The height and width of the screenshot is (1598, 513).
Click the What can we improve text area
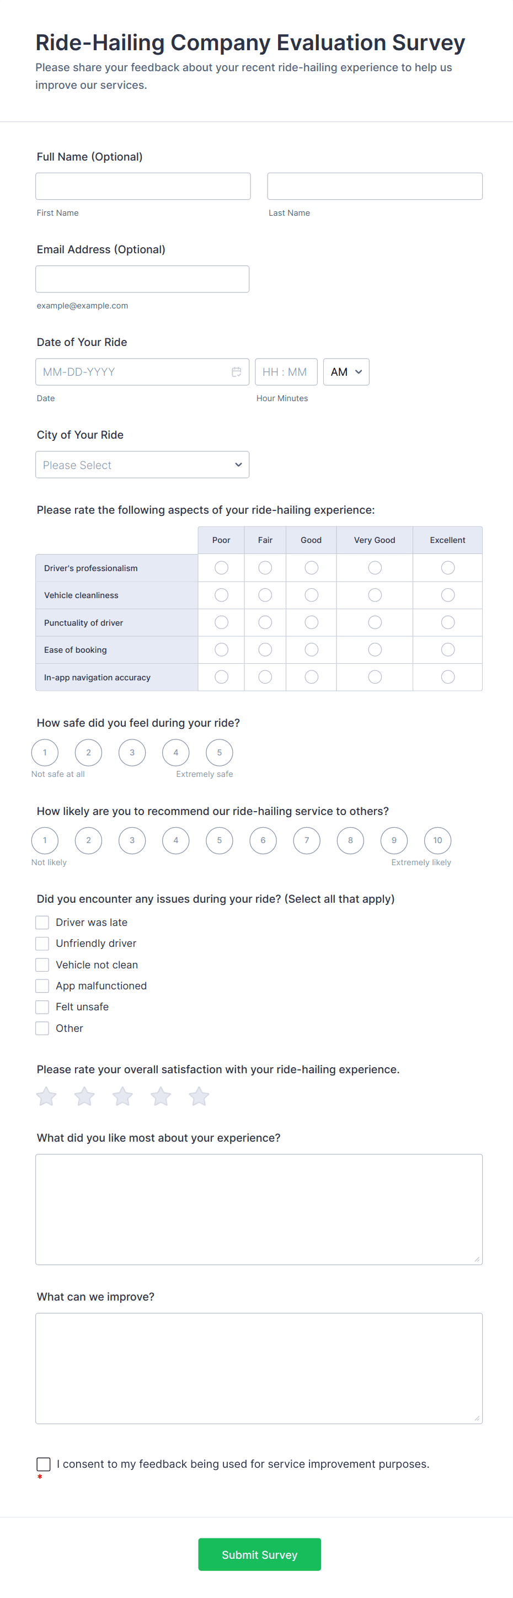259,1368
